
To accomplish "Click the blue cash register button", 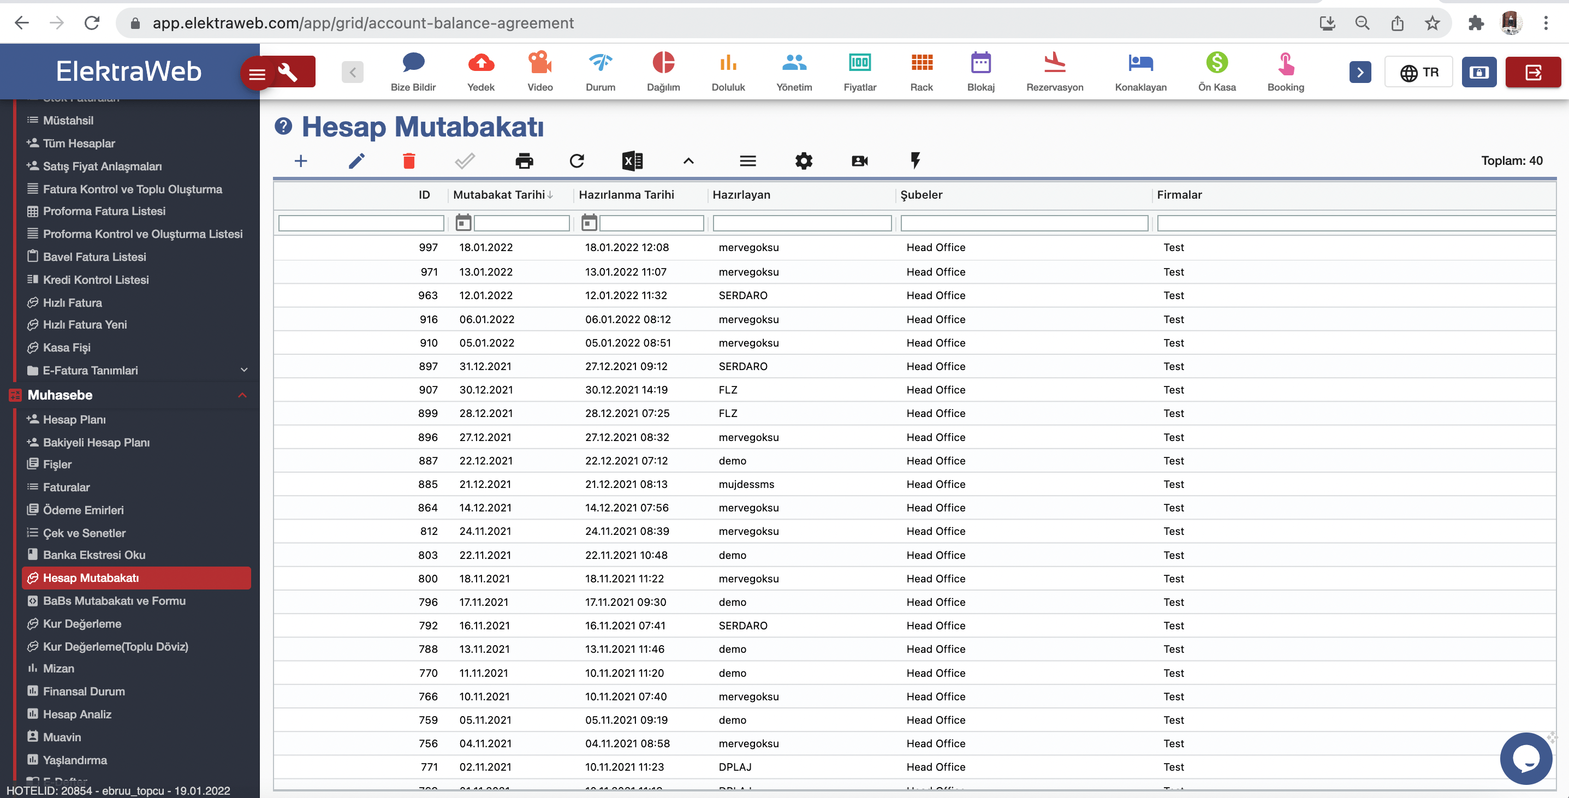I will coord(1478,72).
